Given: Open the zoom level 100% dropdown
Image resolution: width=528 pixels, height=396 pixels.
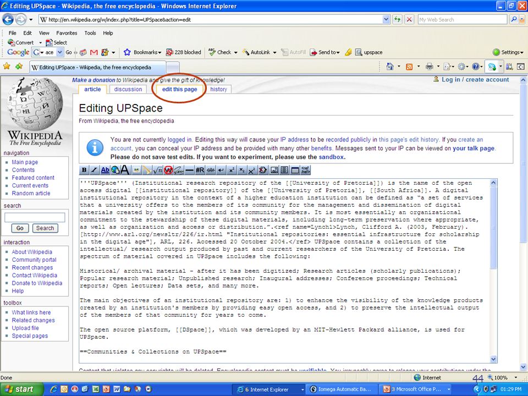Looking at the screenshot, I should (x=515, y=377).
